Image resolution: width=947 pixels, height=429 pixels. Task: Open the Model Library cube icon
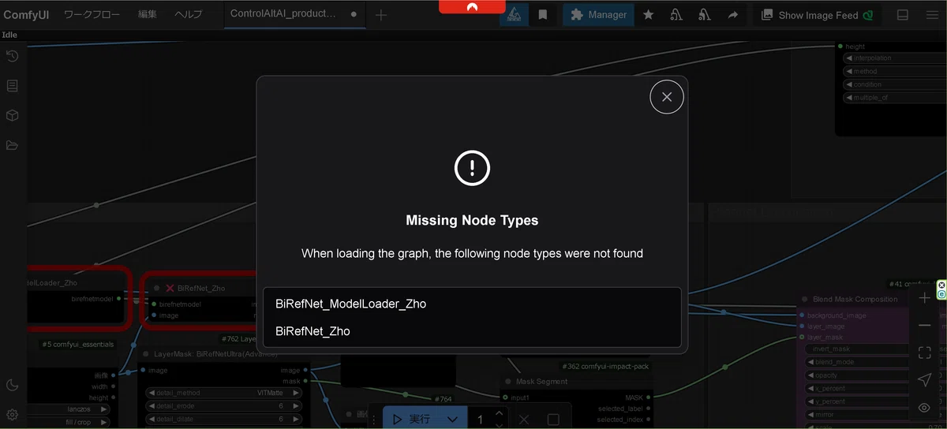pos(12,116)
